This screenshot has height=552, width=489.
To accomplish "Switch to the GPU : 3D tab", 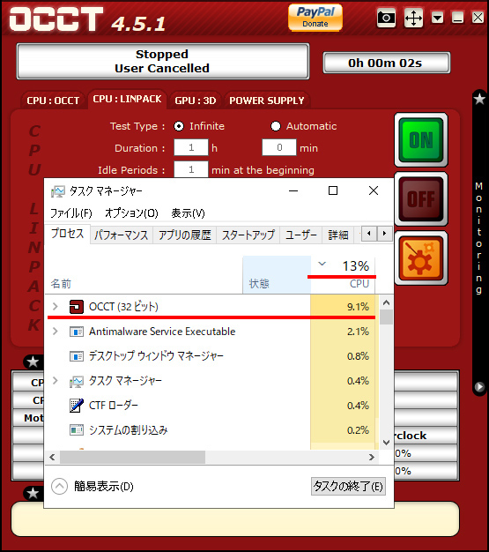I will 196,101.
